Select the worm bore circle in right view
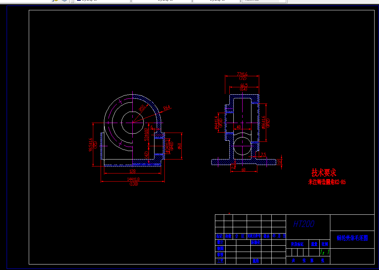Screen dimensions: 379x270 pyautogui.click(x=243, y=146)
